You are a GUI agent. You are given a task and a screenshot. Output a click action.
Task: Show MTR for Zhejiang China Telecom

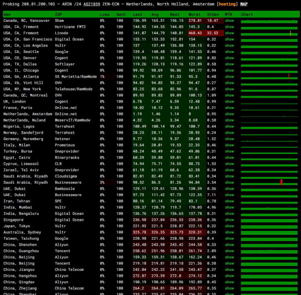click(x=230, y=288)
